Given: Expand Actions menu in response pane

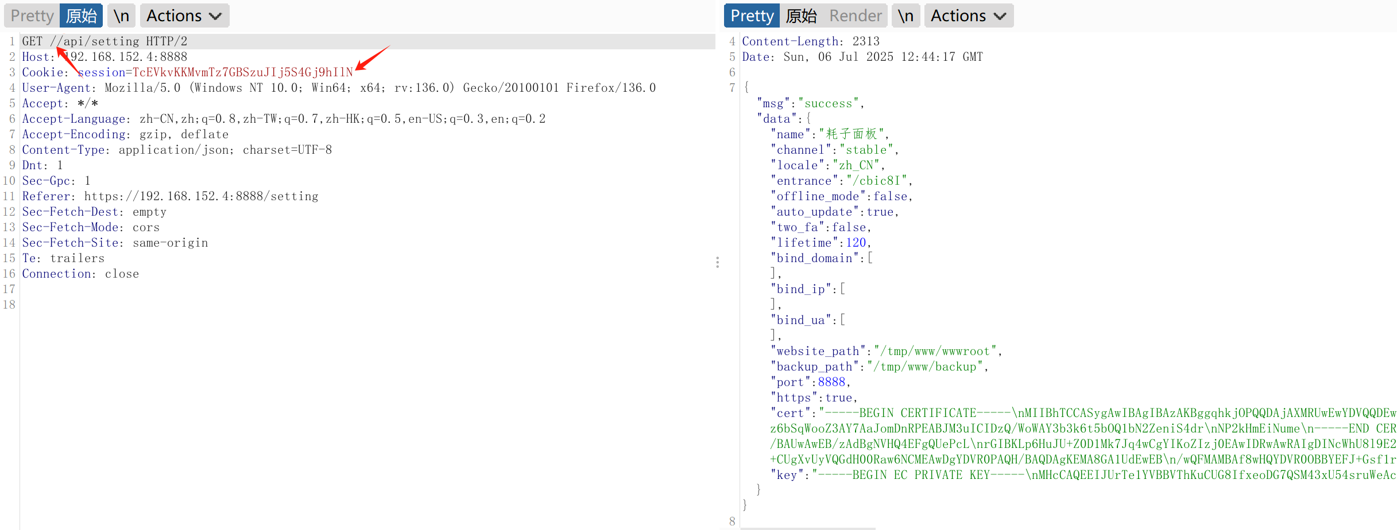Looking at the screenshot, I should [968, 15].
